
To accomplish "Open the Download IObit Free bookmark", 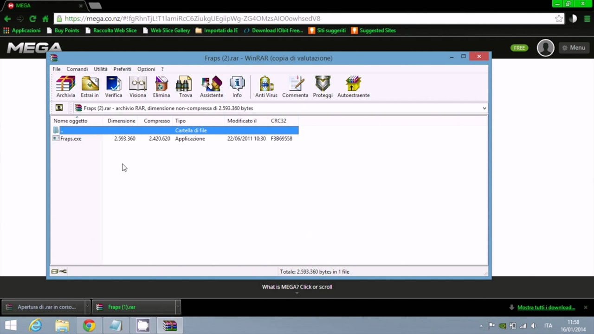I will pyautogui.click(x=273, y=30).
